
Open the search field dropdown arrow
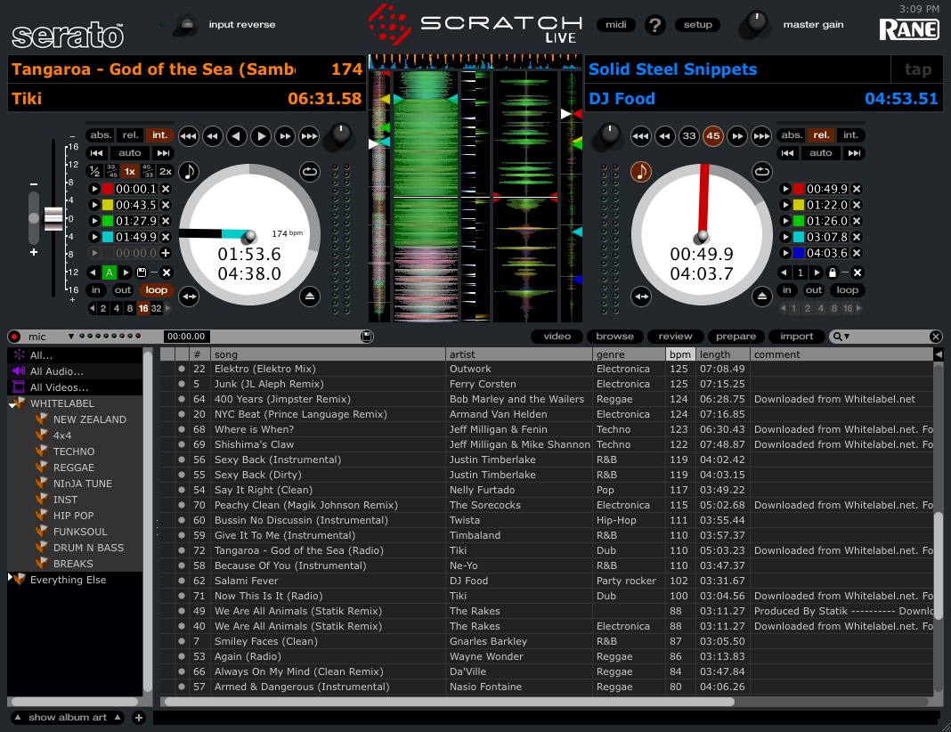847,337
